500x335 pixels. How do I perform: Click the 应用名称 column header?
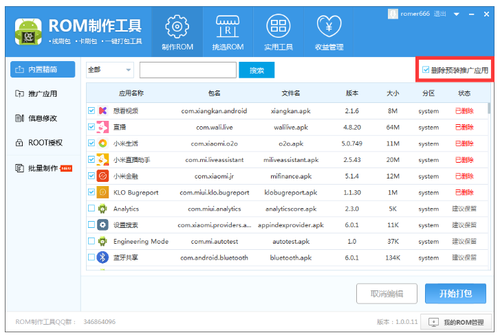click(131, 93)
